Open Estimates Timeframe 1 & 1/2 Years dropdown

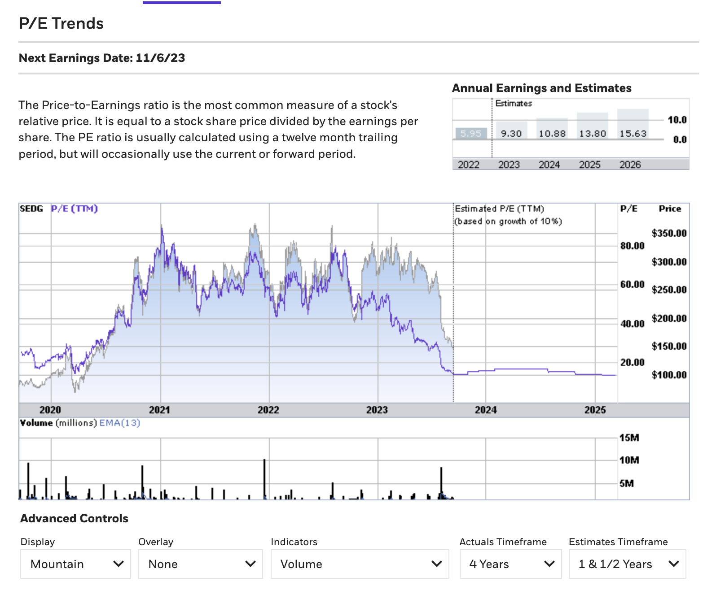coord(627,564)
